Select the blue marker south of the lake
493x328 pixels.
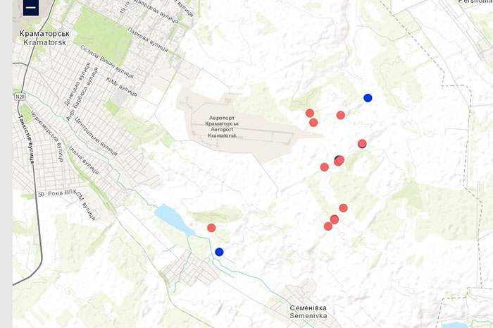tap(219, 252)
